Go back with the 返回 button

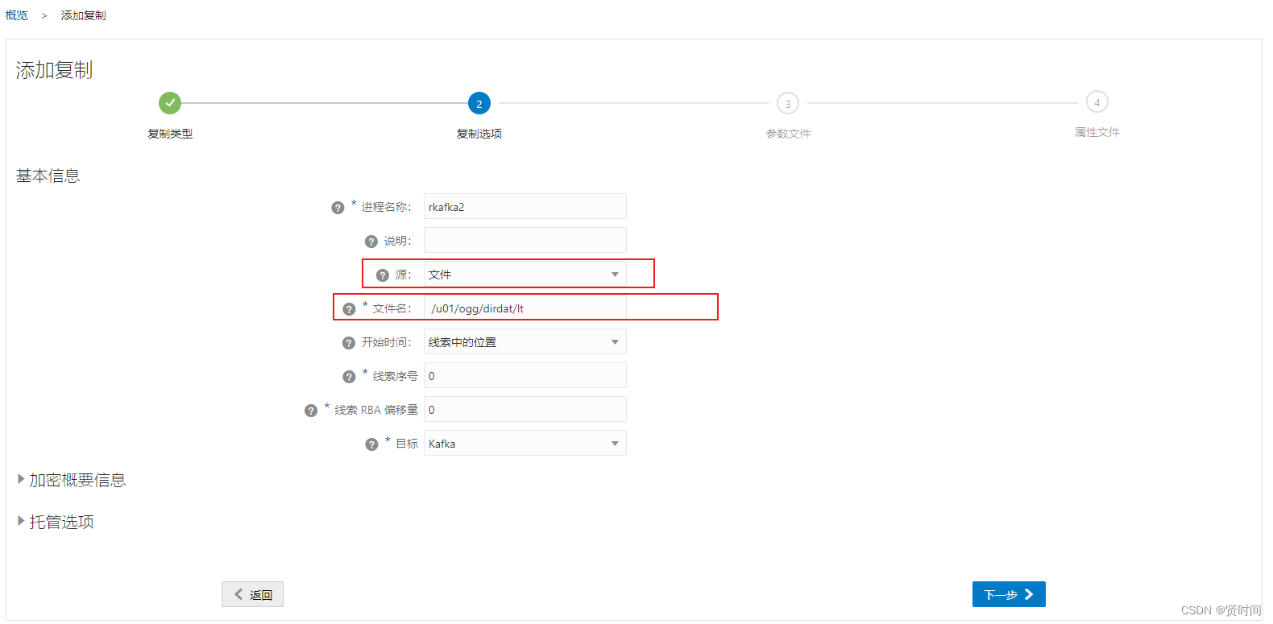coord(252,594)
